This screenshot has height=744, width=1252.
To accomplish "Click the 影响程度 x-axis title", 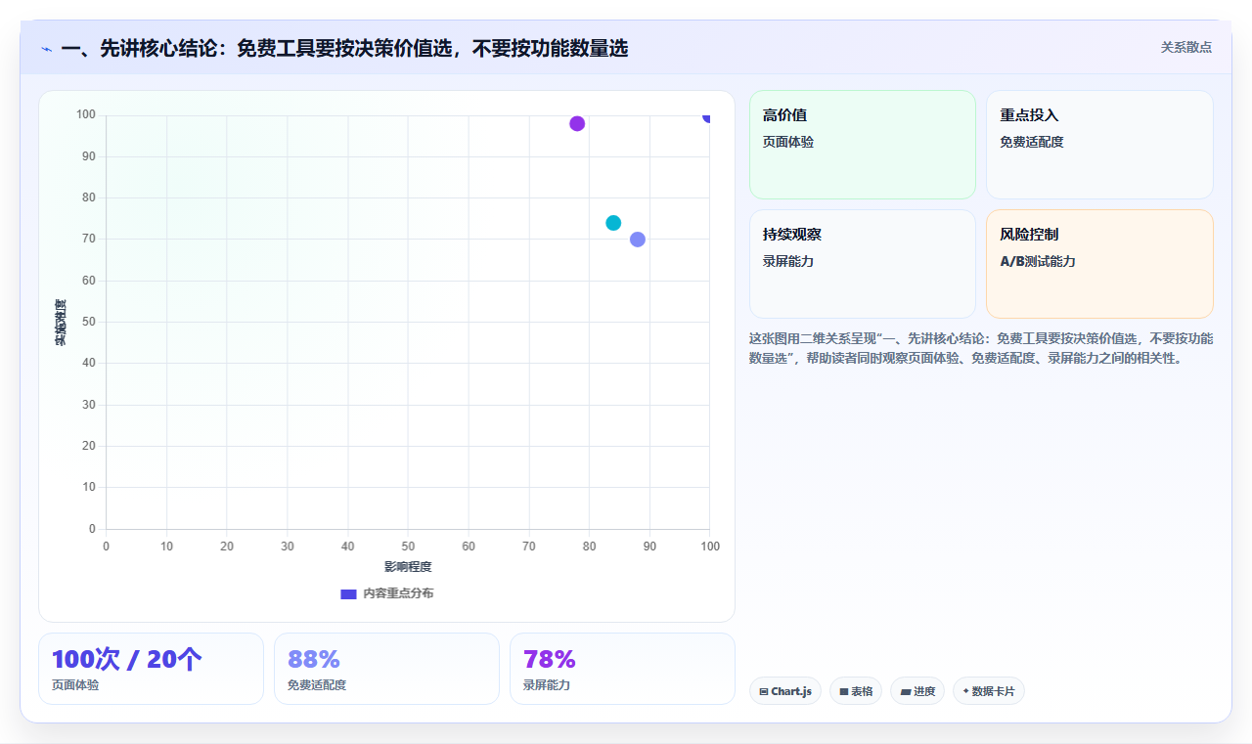I will pos(408,567).
